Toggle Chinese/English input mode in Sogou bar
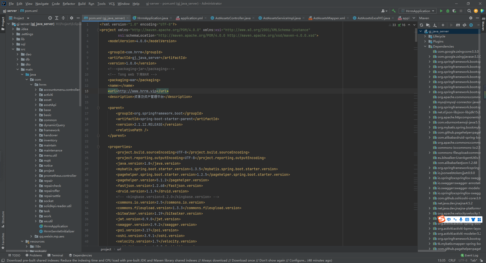 449,220
